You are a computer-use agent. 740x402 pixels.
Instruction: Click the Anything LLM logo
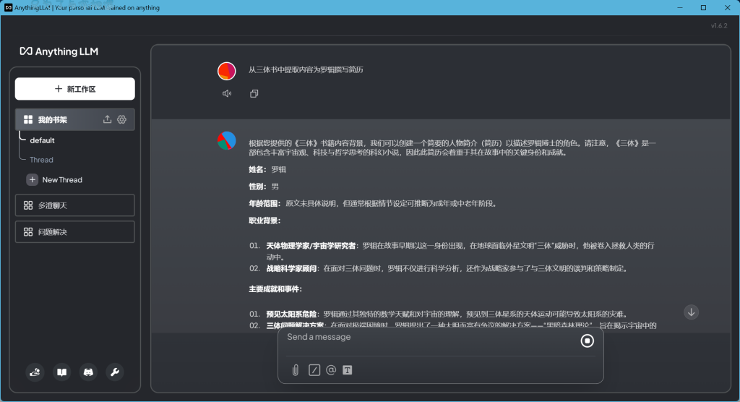coord(59,51)
